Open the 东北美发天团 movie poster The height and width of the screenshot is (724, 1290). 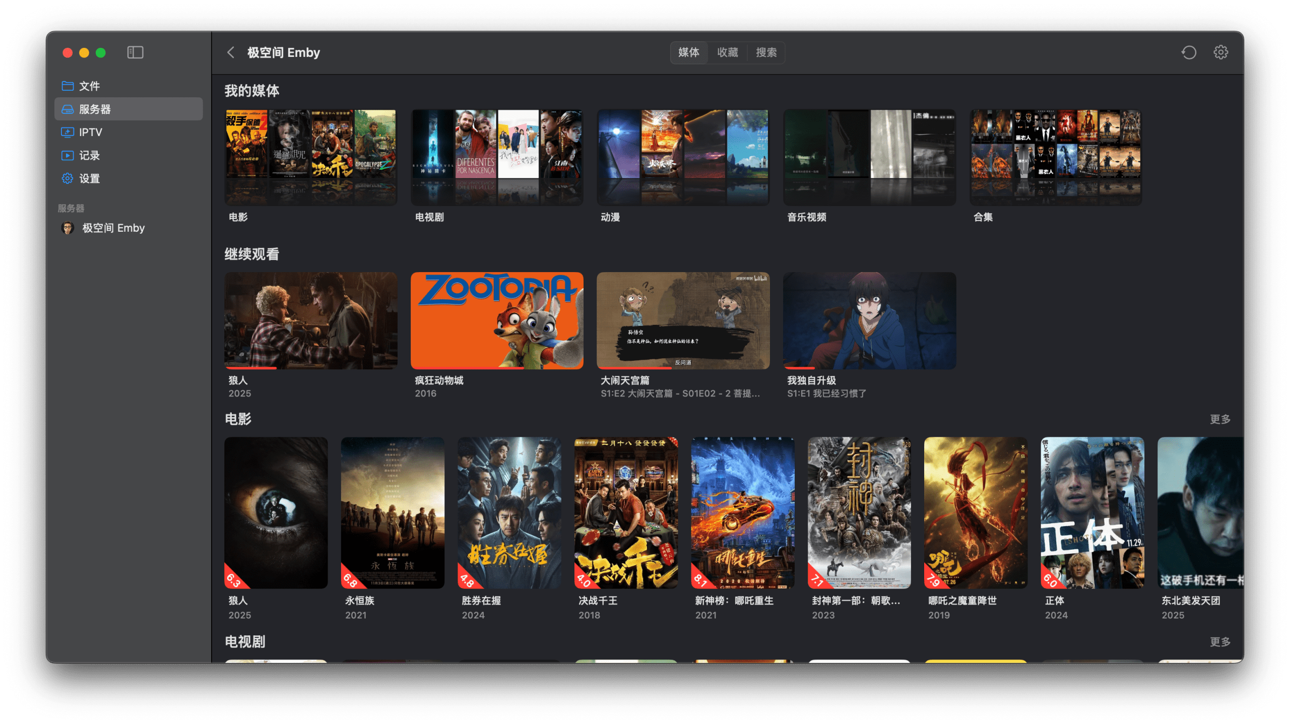coord(1200,513)
